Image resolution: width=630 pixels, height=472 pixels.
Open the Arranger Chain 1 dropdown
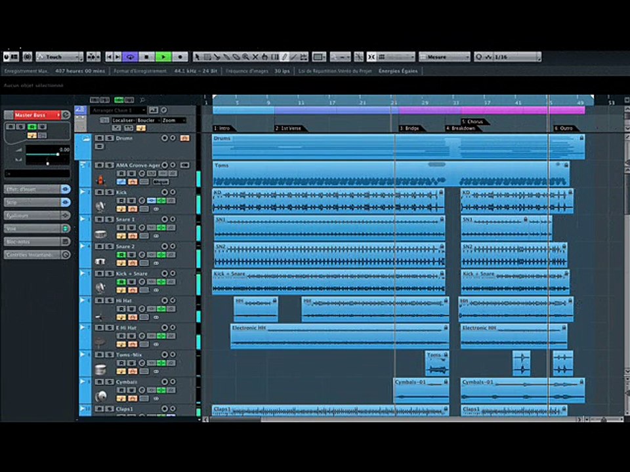click(x=118, y=110)
